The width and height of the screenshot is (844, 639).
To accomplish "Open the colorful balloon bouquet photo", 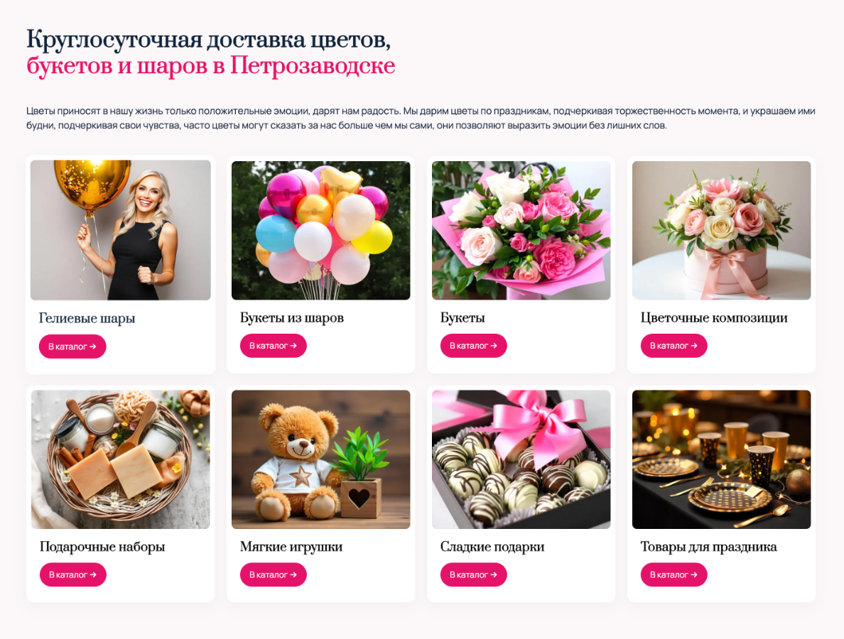I will [x=321, y=230].
